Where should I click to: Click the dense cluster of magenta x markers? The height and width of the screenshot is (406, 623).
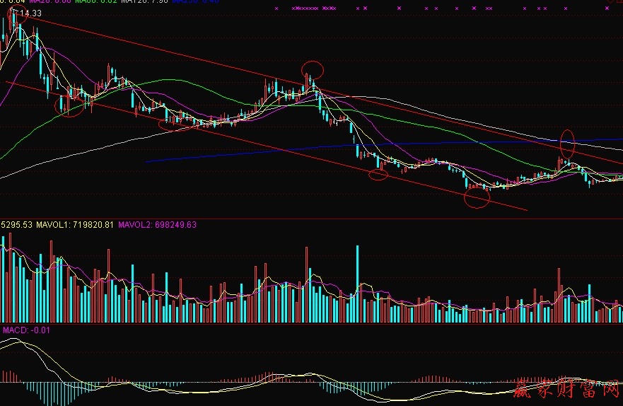pyautogui.click(x=306, y=8)
